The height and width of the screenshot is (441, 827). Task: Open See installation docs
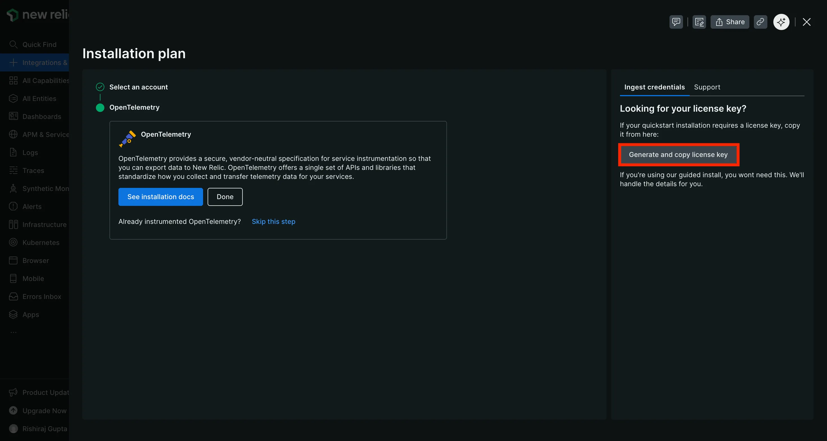coord(161,197)
